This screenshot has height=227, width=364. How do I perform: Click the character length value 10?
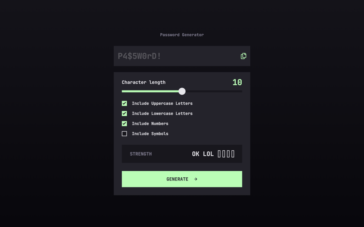(237, 82)
